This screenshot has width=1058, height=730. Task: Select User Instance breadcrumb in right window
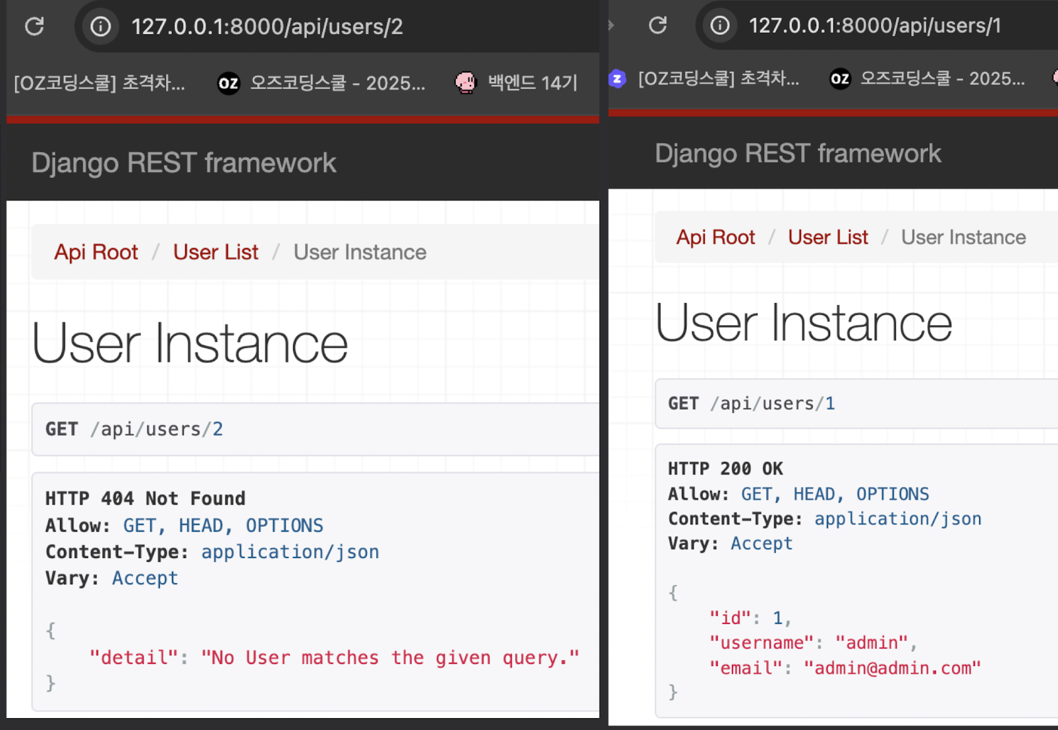click(x=964, y=237)
